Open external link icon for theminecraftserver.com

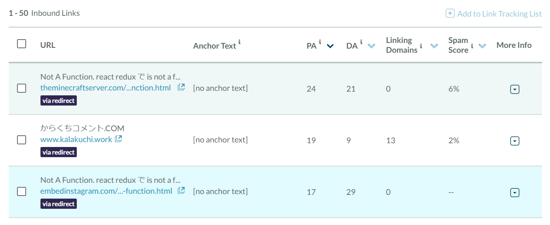pos(181,87)
